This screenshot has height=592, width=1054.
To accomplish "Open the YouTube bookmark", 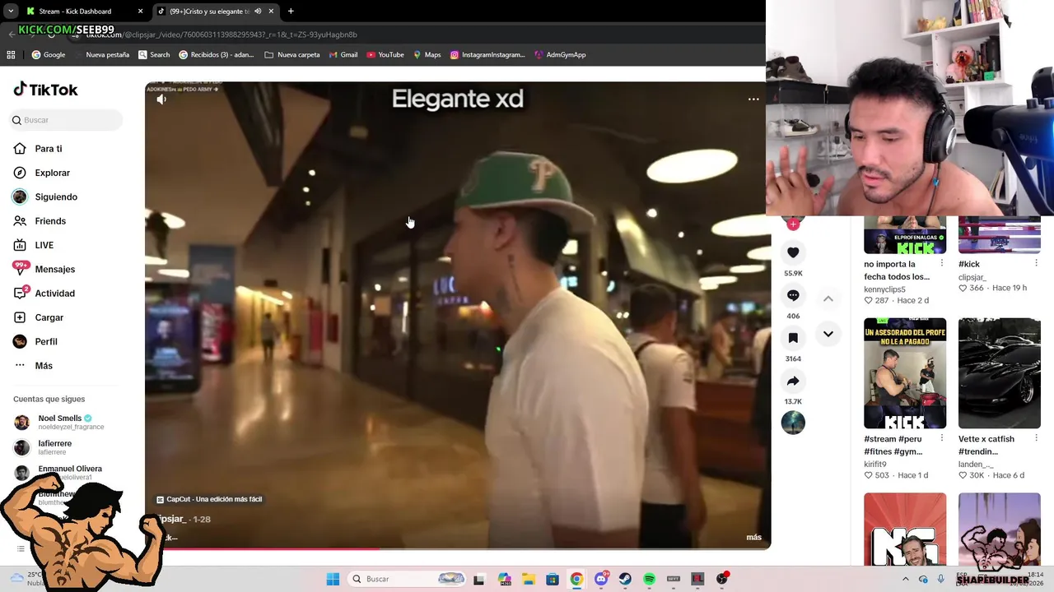I will 385,55.
